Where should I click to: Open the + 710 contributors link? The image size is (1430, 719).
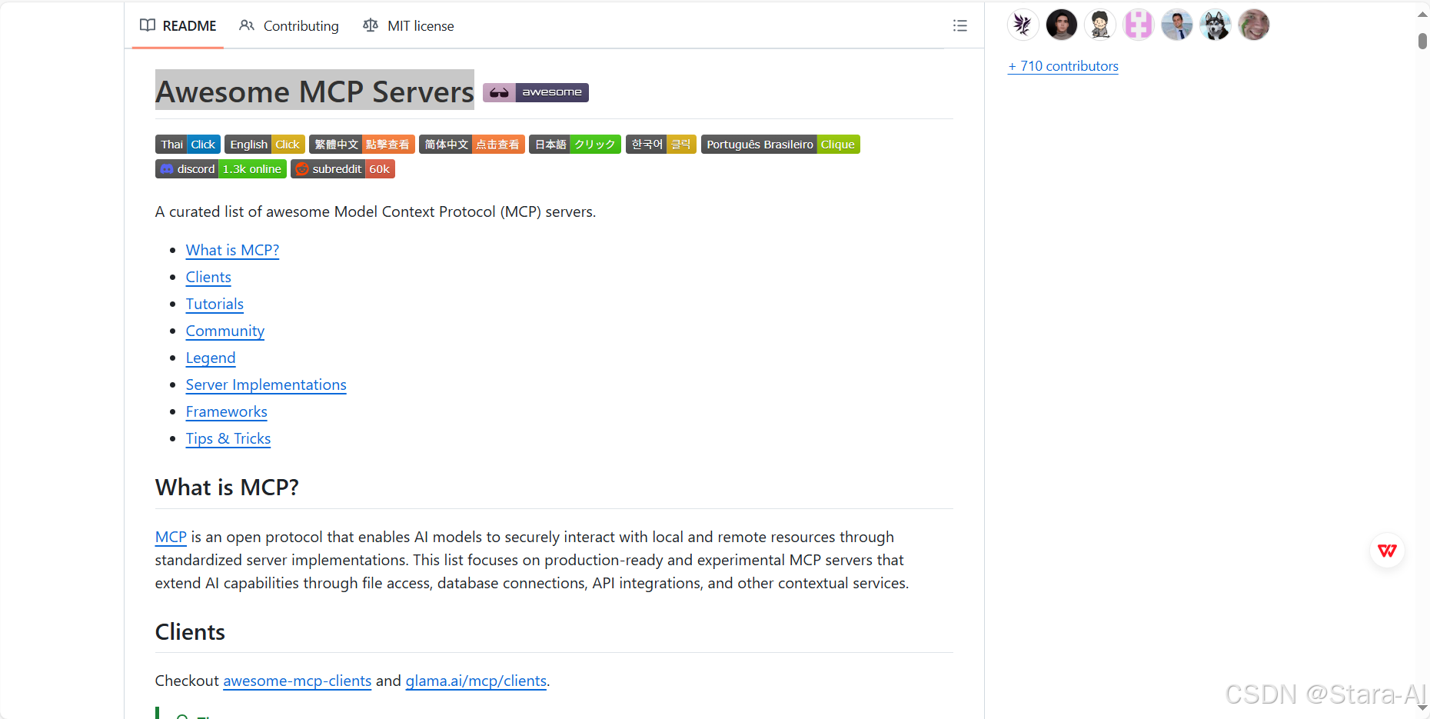coord(1063,66)
